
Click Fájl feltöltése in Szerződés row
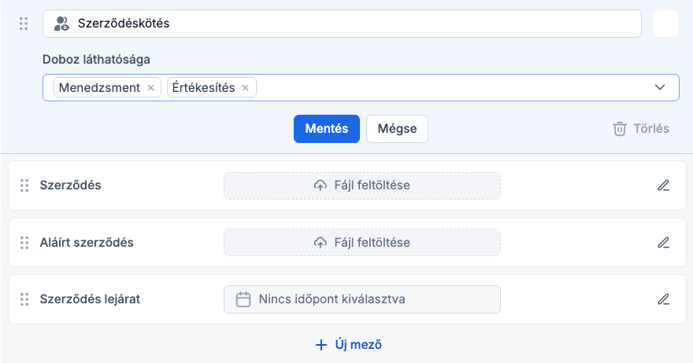click(361, 185)
